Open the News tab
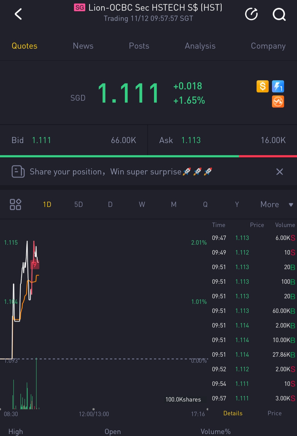The width and height of the screenshot is (297, 436). pyautogui.click(x=83, y=46)
